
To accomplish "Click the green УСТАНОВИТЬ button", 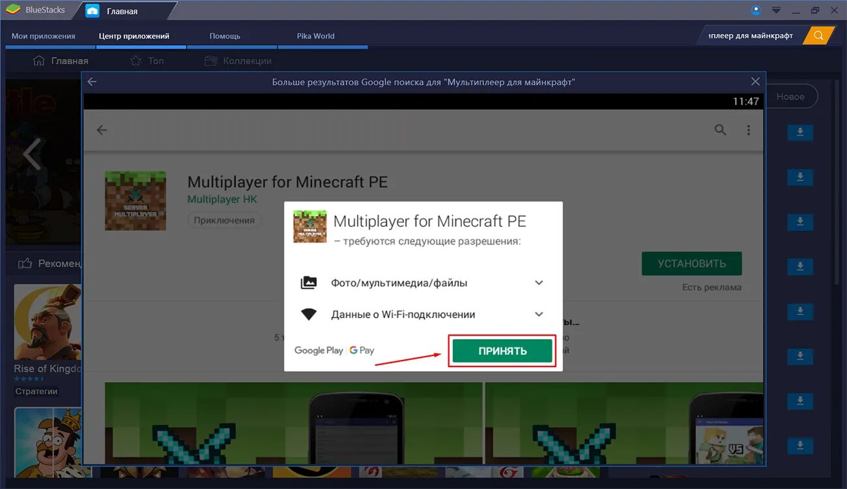I will pos(692,264).
